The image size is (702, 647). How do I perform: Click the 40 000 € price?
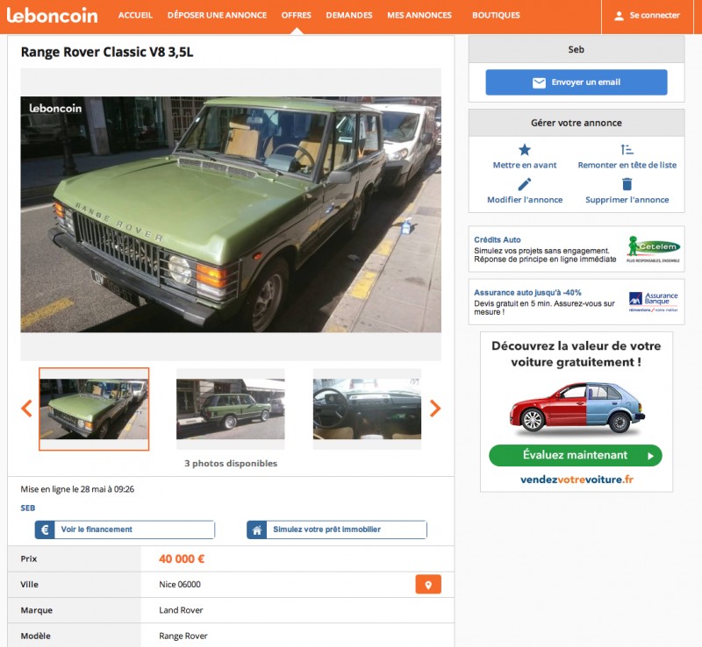coord(182,558)
